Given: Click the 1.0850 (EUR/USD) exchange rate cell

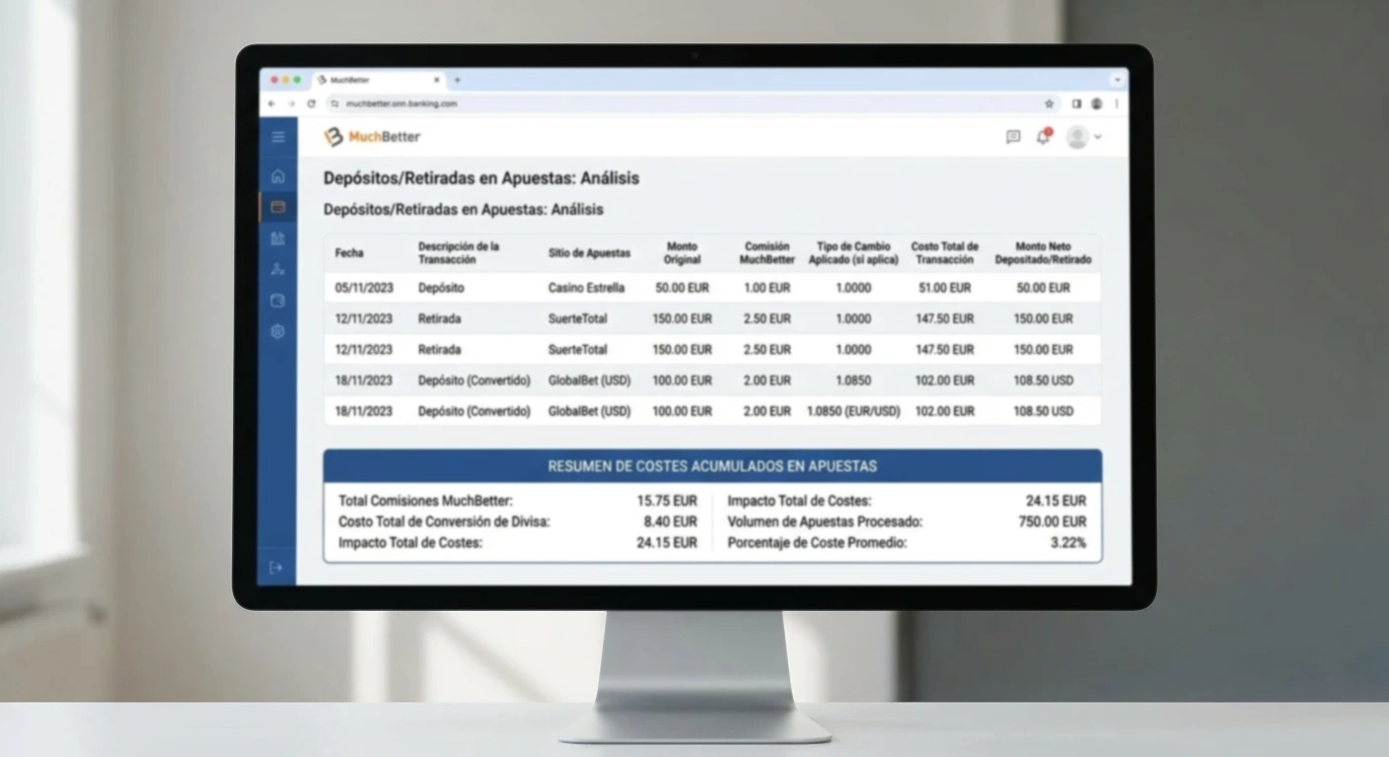Looking at the screenshot, I should click(x=853, y=411).
